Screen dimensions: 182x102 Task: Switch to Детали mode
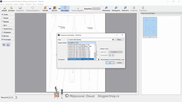pyautogui.click(x=54, y=9)
